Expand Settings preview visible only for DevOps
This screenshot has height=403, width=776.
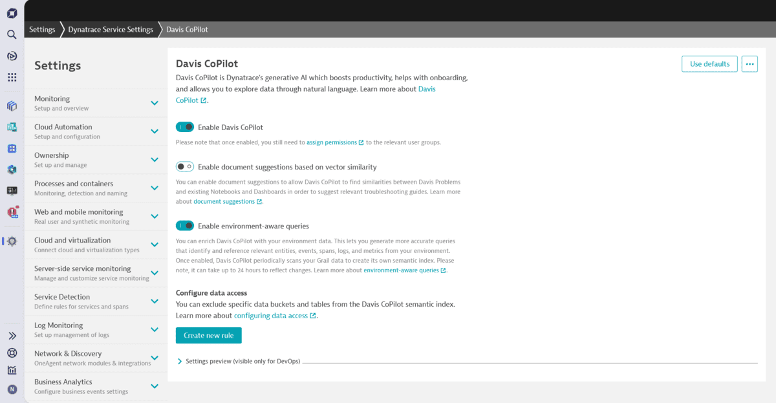point(180,361)
